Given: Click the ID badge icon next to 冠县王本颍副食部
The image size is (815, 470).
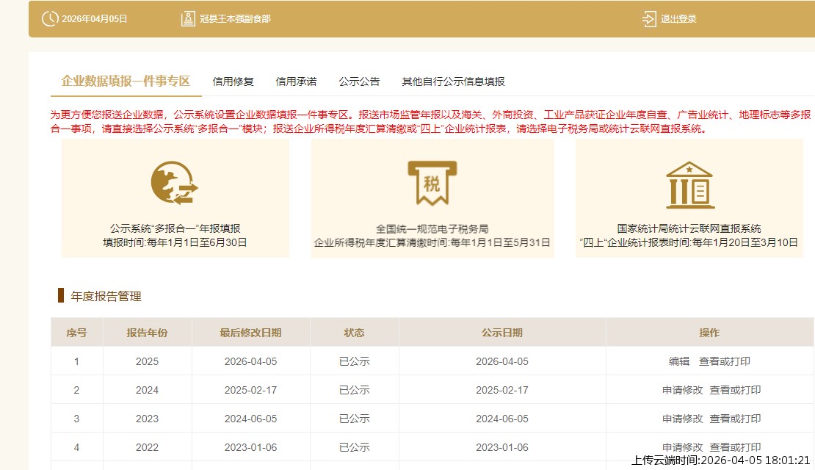Looking at the screenshot, I should tap(188, 19).
